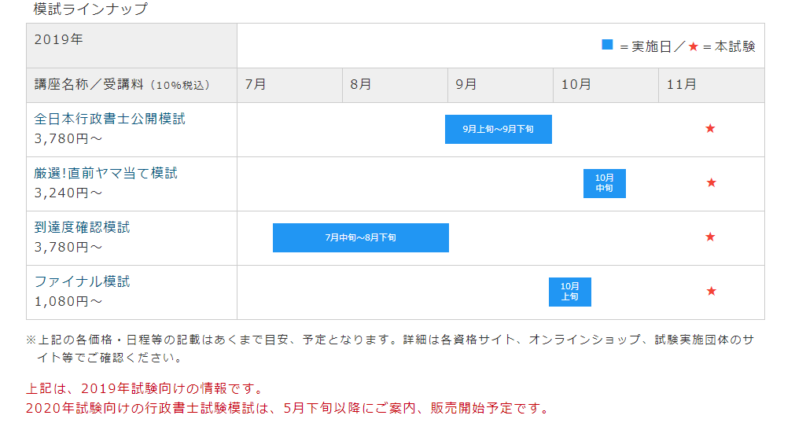The image size is (795, 430).
Task: Click the red star in ファイナル模試 row
Action: (711, 291)
